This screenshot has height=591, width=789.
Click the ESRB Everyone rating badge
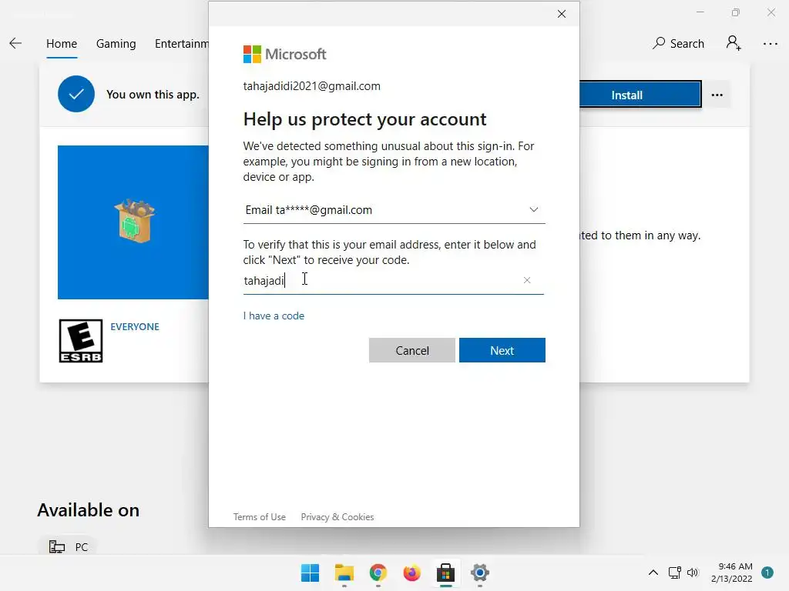pos(80,341)
